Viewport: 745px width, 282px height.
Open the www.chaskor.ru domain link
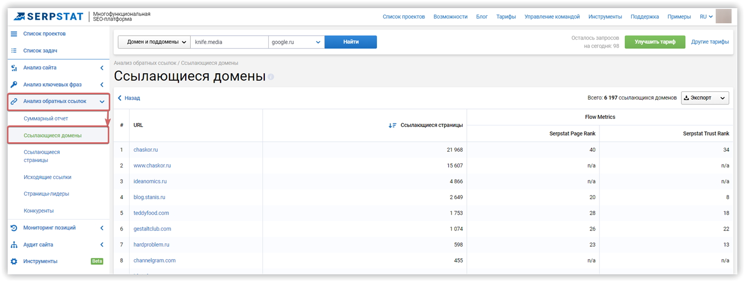click(x=152, y=166)
